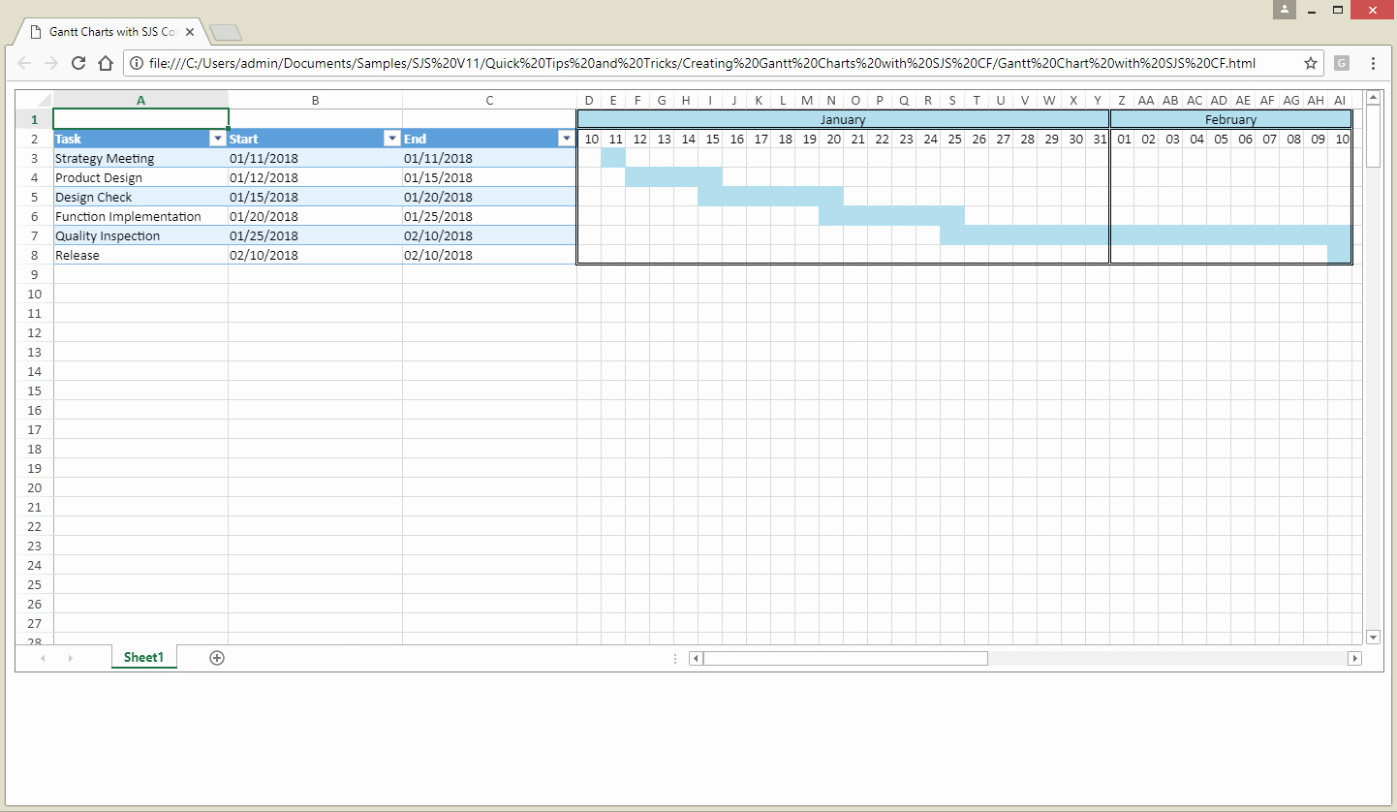
Task: Click the horizontal scrollbar right arrow
Action: (1354, 659)
